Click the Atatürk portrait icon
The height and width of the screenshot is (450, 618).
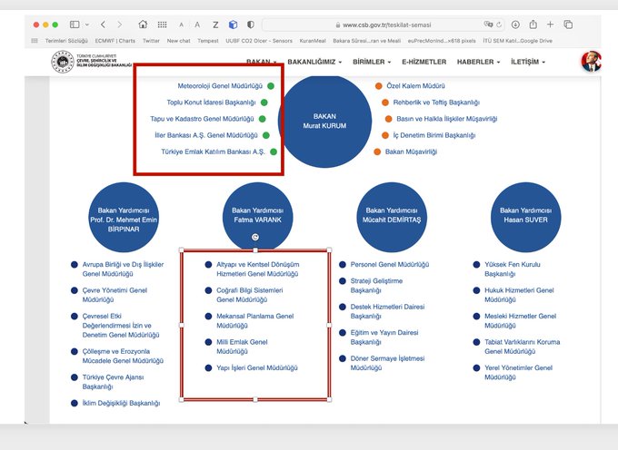point(592,62)
